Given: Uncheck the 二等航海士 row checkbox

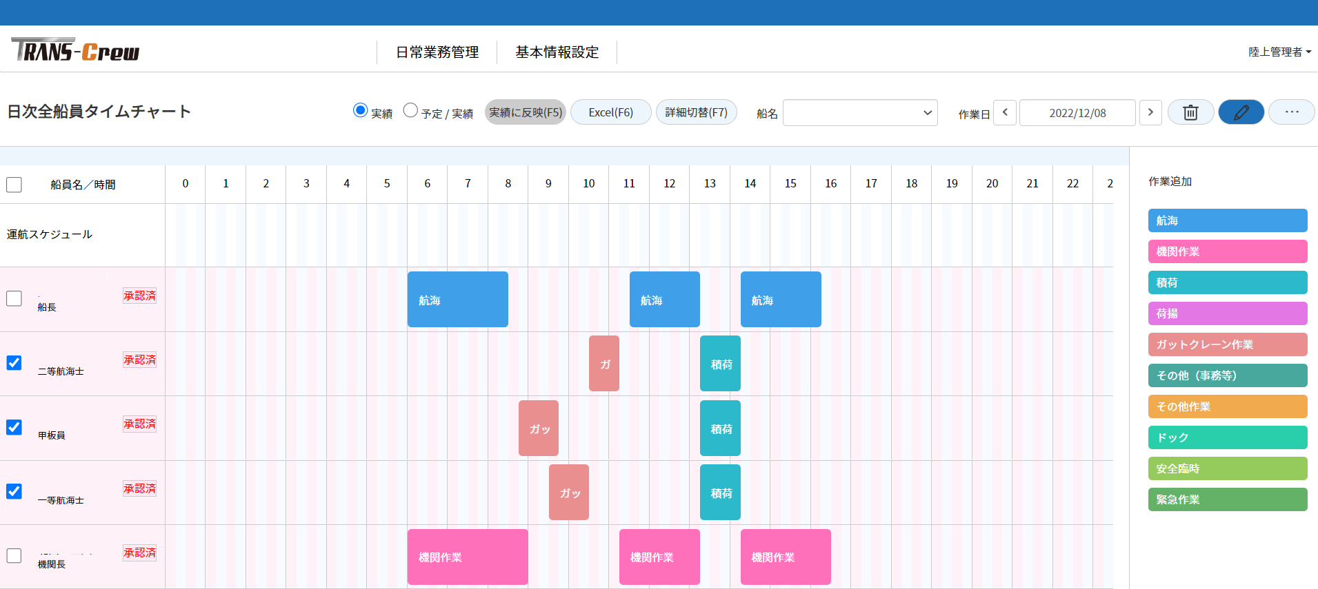Looking at the screenshot, I should (x=14, y=362).
